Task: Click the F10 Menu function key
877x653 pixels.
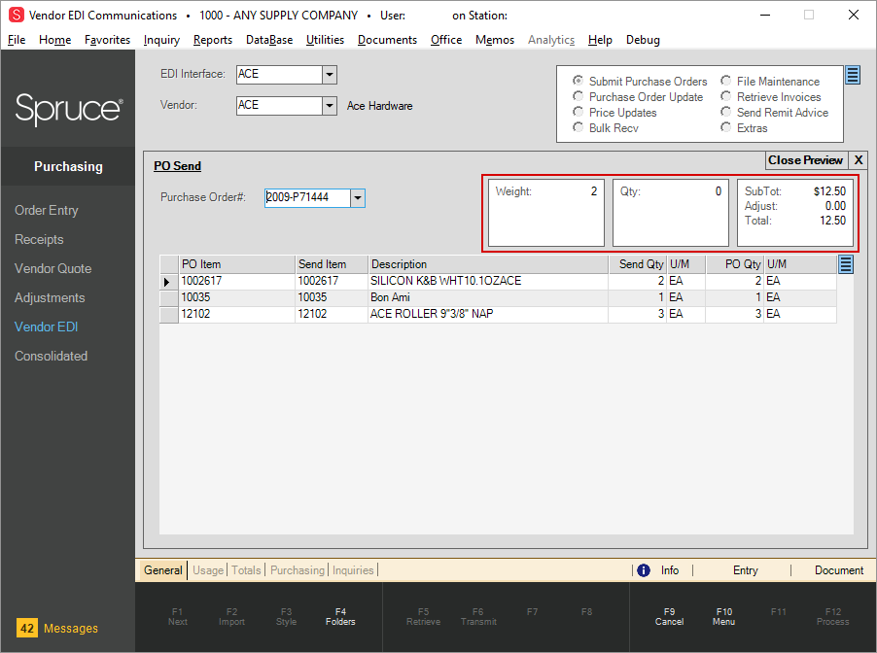Action: [723, 617]
